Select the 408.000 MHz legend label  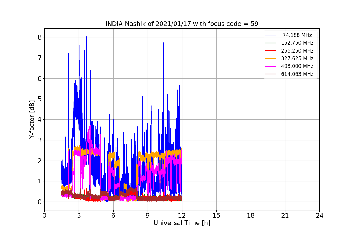click(297, 66)
